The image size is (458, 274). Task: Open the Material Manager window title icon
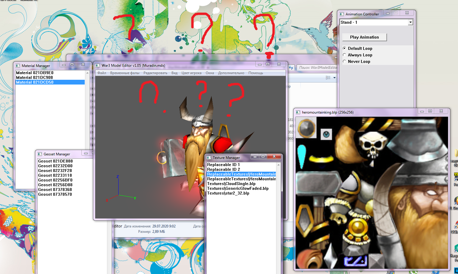click(18, 66)
